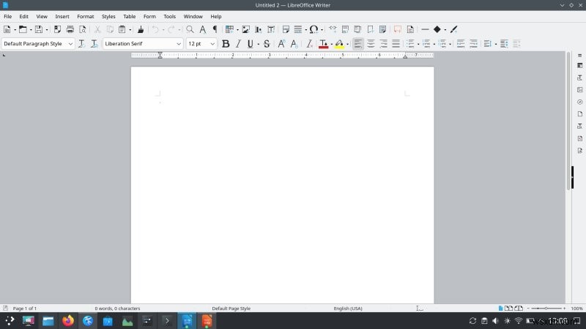Open the Tools menu
The width and height of the screenshot is (586, 329).
pos(169,16)
